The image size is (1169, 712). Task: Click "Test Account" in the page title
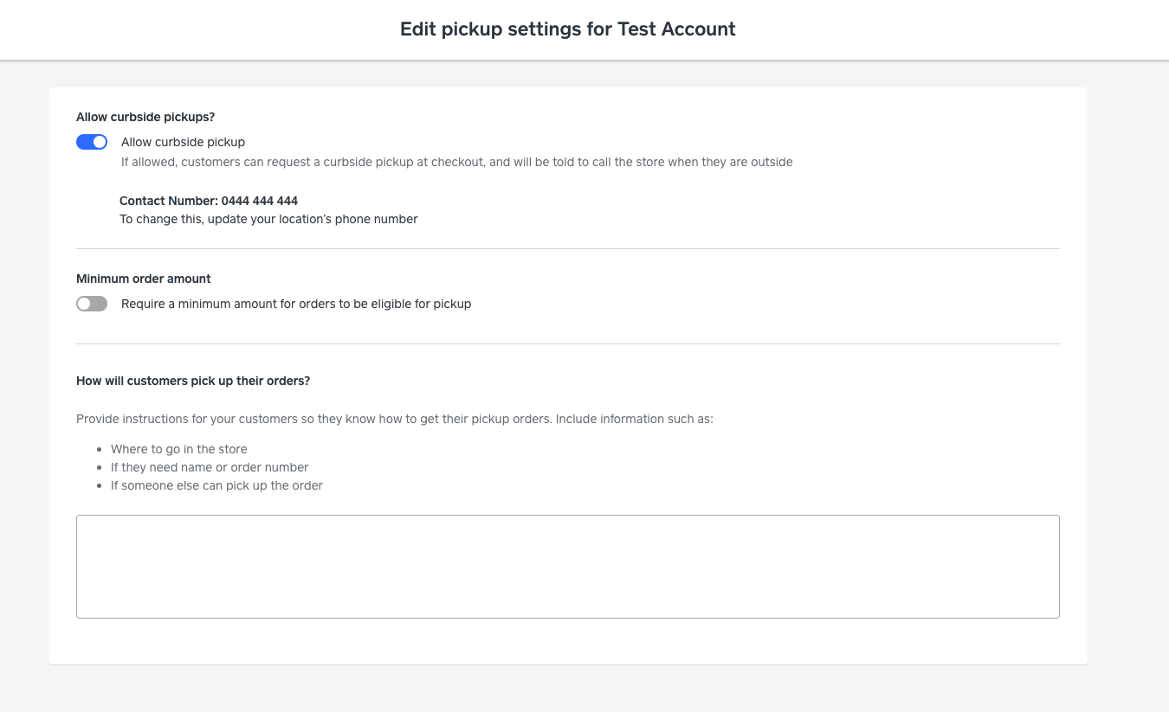(676, 29)
